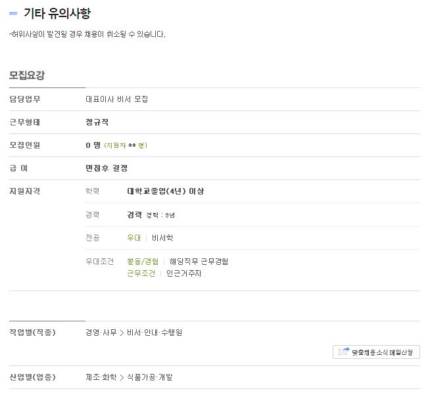The image size is (432, 395).
Task: Click the 해당직무 근무경험 text
Action: tap(199, 262)
